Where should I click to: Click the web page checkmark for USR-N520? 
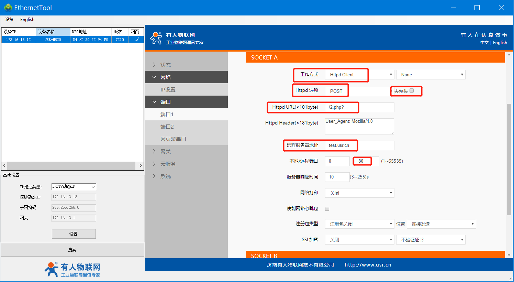[136, 40]
